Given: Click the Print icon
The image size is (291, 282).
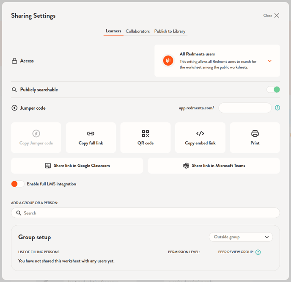Looking at the screenshot, I should coord(255,134).
